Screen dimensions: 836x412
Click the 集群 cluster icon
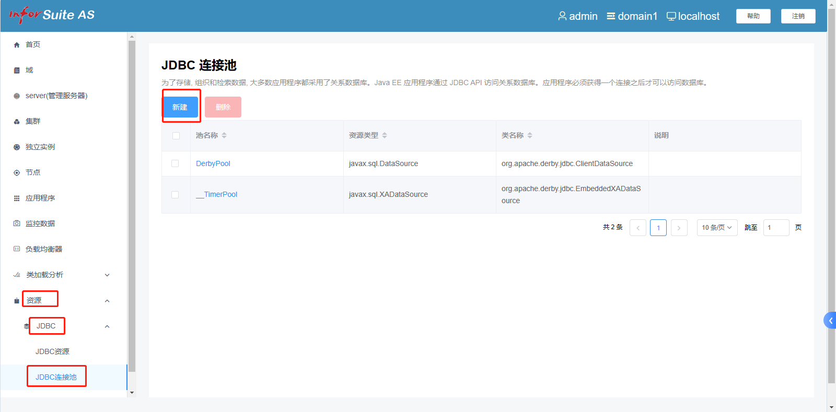click(17, 122)
